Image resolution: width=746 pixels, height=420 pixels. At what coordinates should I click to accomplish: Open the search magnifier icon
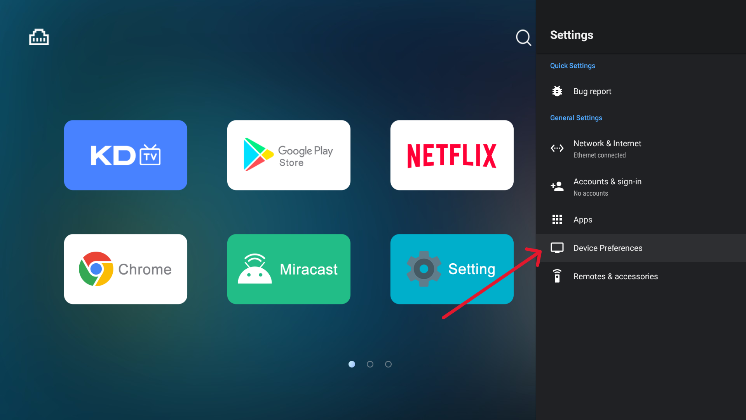pos(523,38)
